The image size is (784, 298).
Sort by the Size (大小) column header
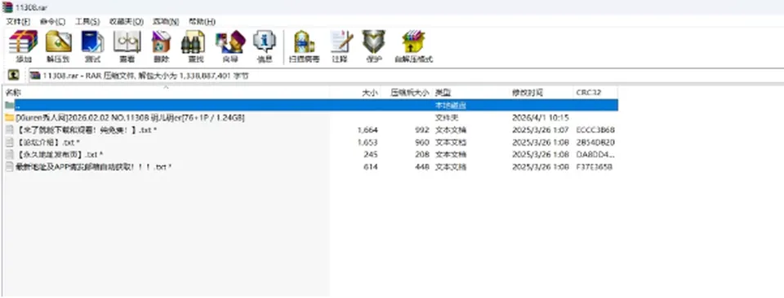click(355, 93)
